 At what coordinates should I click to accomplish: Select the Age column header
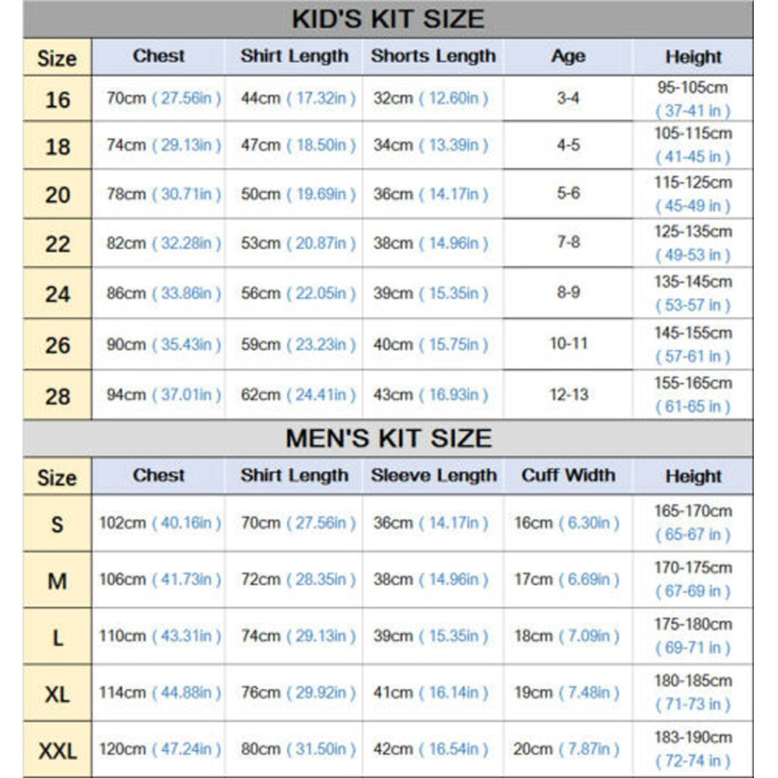(x=568, y=56)
